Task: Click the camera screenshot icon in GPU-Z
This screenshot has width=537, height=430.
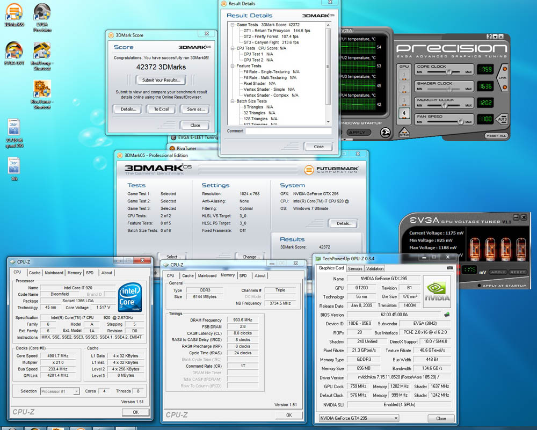Action: tap(449, 268)
